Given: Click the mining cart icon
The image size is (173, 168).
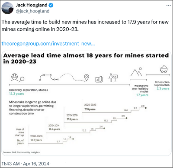Looking at the screenshot, I should (x=164, y=69).
